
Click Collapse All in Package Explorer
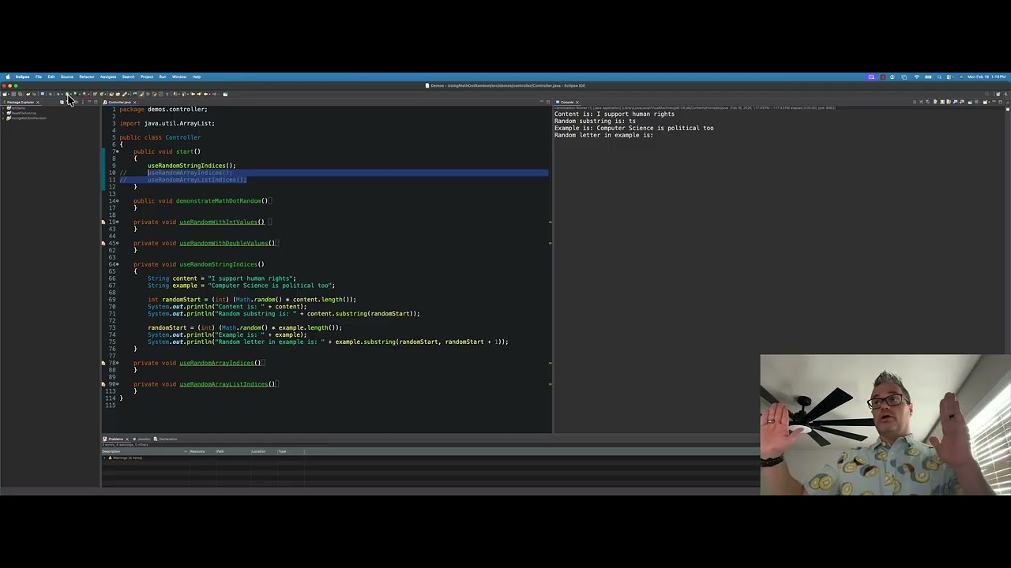(62, 102)
